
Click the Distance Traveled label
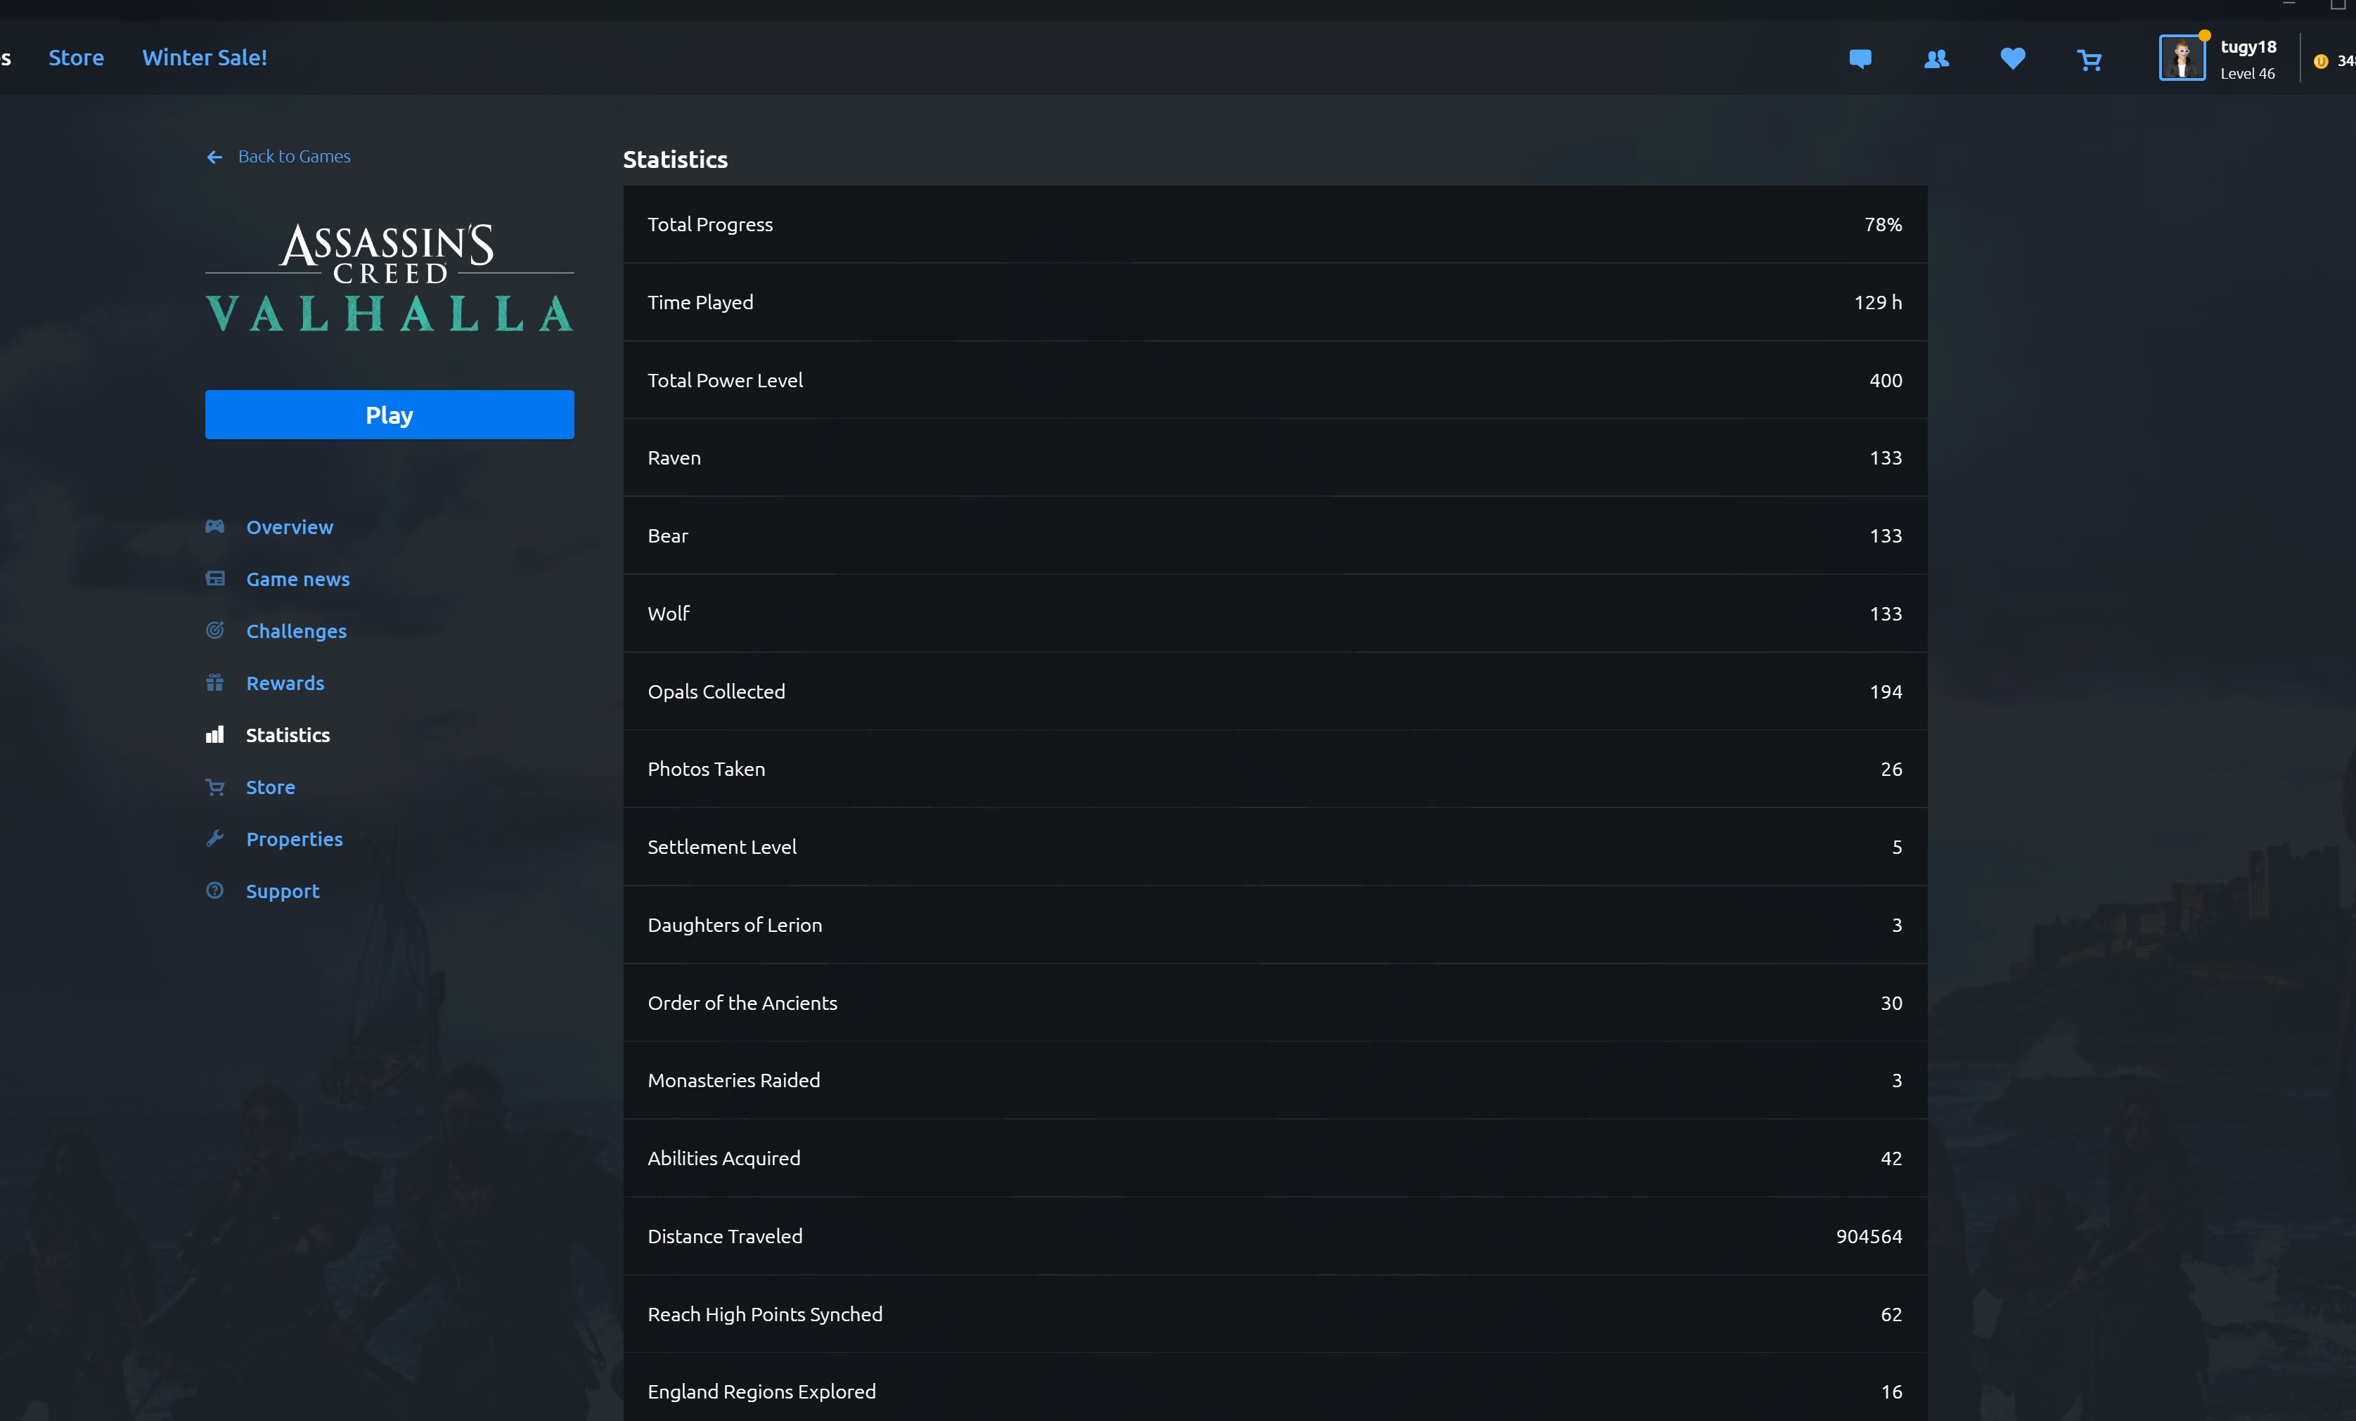coord(725,1237)
